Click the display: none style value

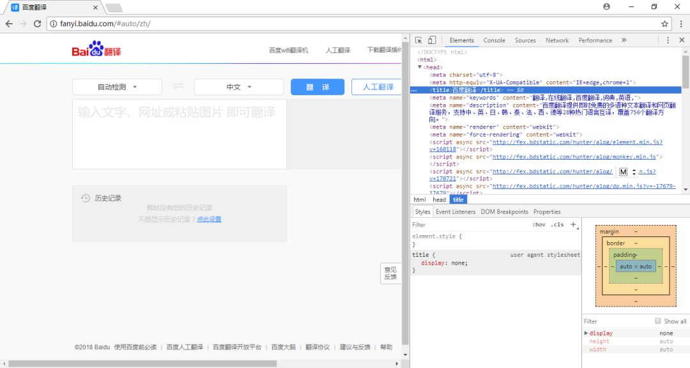click(458, 263)
